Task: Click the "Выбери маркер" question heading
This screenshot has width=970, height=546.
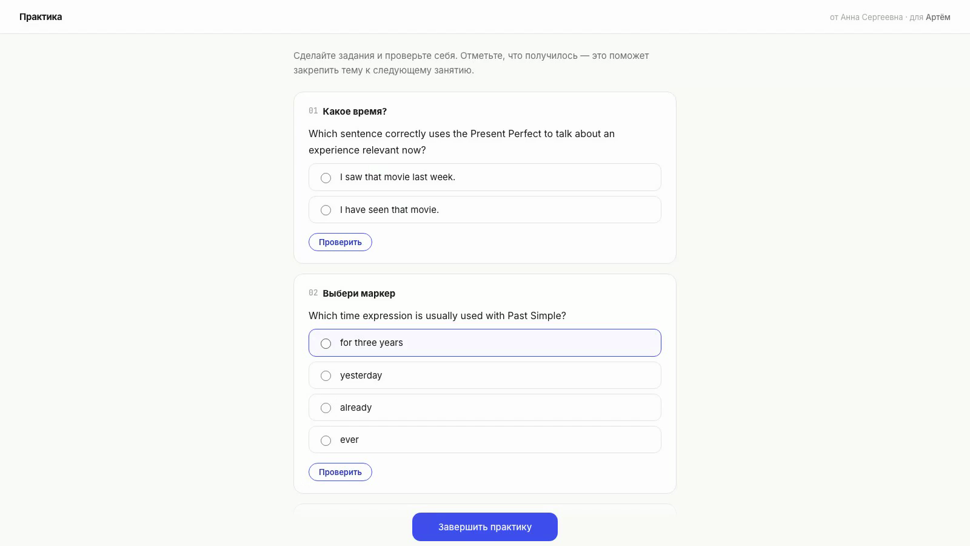Action: (x=359, y=294)
